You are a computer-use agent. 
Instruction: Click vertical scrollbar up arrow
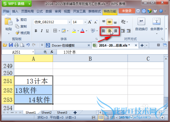(166, 59)
